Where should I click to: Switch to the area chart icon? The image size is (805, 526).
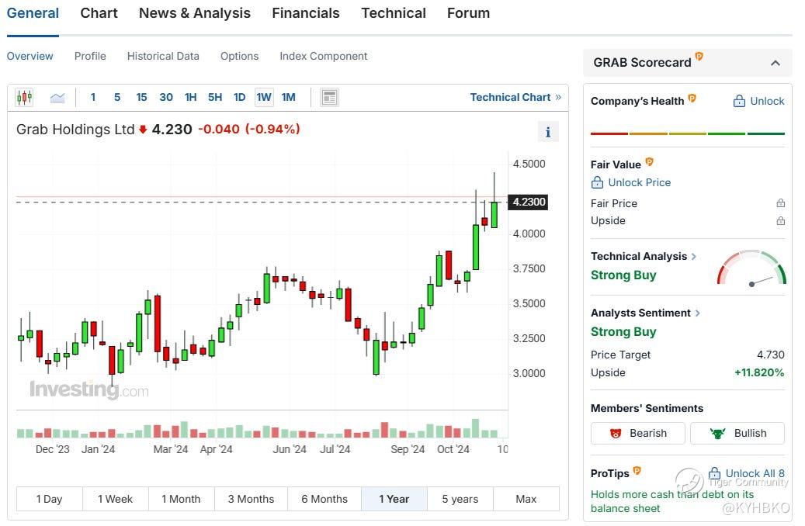pyautogui.click(x=57, y=97)
